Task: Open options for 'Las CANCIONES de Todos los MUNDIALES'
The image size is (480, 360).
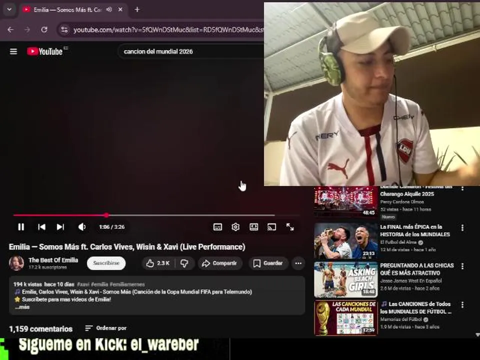Action: tap(462, 305)
